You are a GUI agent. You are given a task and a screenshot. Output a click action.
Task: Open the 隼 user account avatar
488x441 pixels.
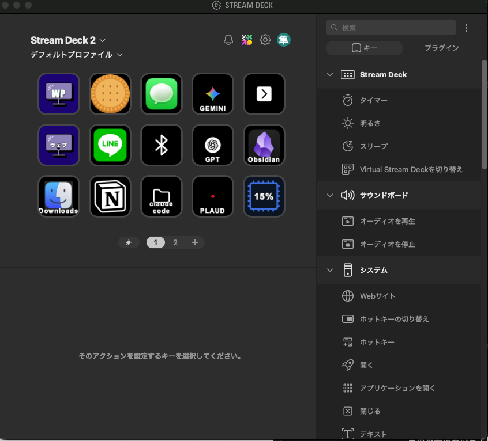click(x=284, y=40)
